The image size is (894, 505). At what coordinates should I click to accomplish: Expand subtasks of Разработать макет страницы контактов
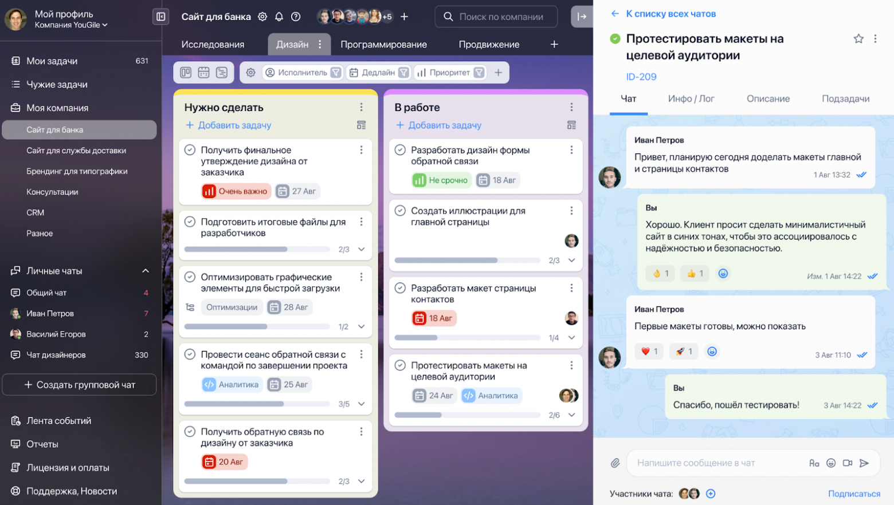572,337
